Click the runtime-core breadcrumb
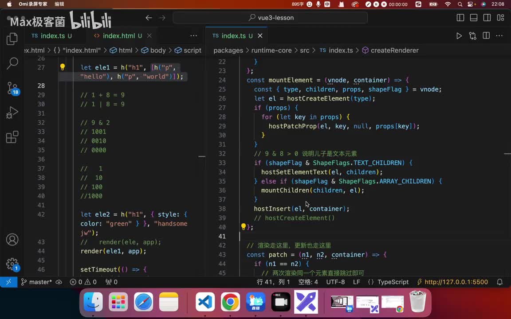Image resolution: width=511 pixels, height=319 pixels. point(271,51)
